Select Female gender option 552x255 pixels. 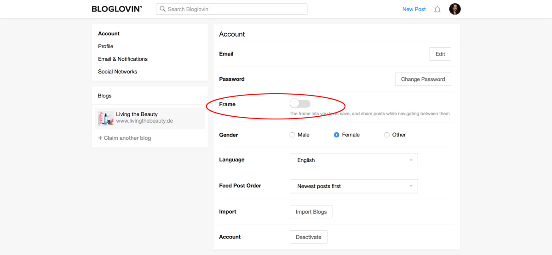336,135
